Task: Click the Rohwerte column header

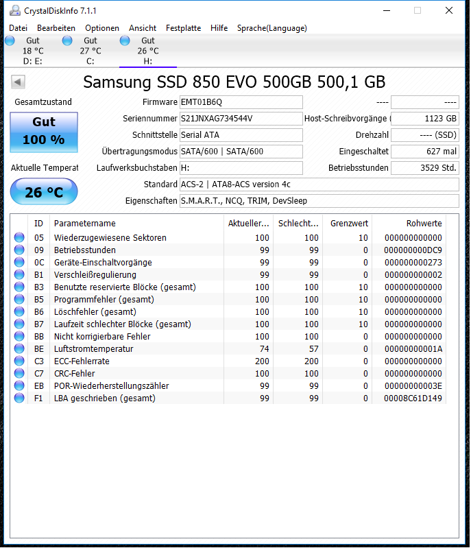Action: 409,224
